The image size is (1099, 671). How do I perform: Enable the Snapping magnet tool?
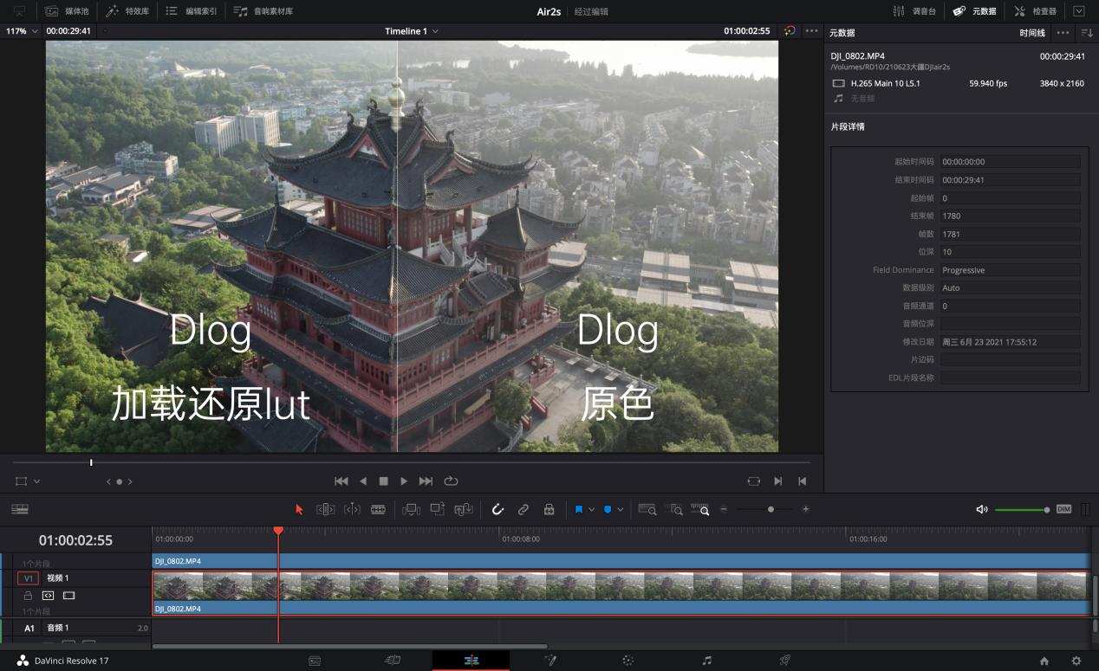497,509
